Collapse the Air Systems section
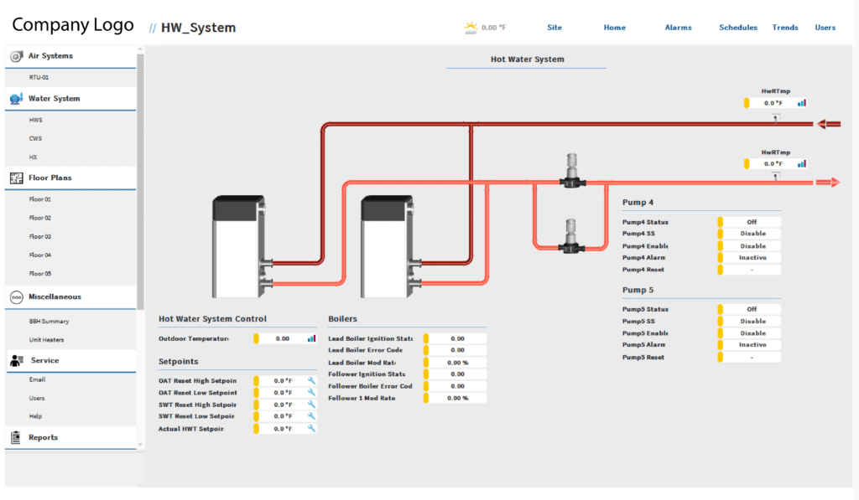859x500 pixels. (70, 56)
